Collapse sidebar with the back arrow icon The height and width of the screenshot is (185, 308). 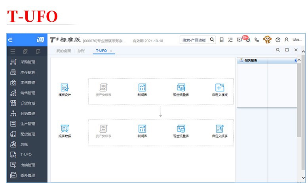pyautogui.click(x=10, y=40)
